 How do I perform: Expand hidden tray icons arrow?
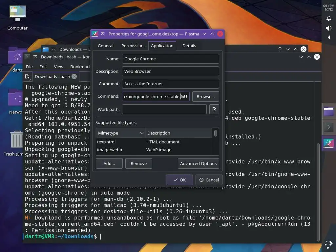[329, 37]
